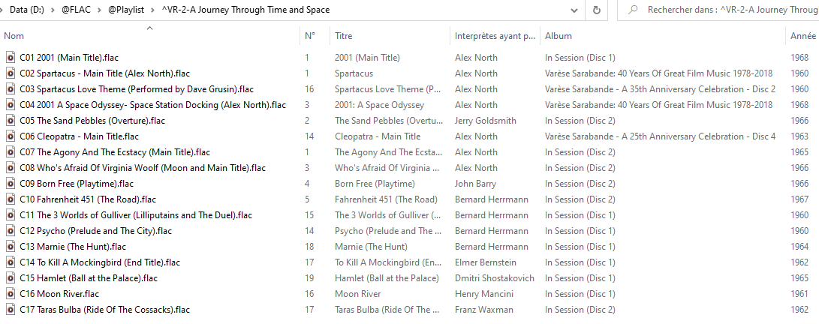Viewport: 819px width, 324px height.
Task: Click the refresh icon beside address bar
Action: tap(597, 10)
